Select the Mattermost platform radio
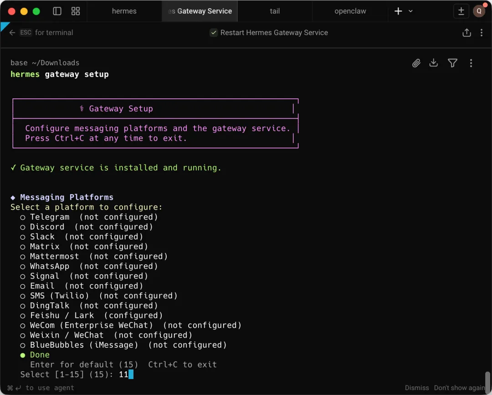492x395 pixels. tap(23, 257)
